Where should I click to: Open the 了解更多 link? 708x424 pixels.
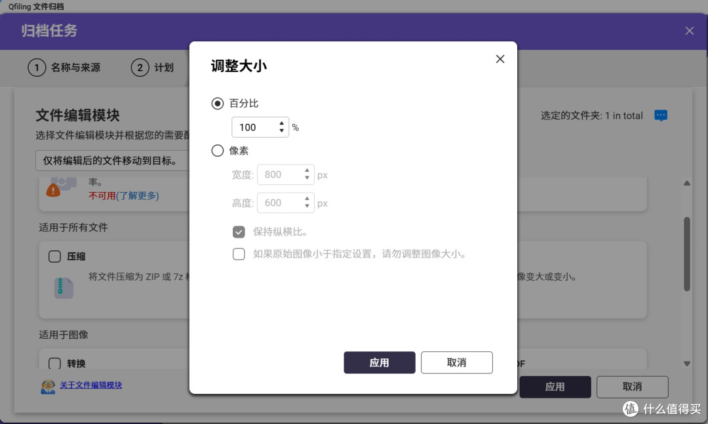pos(137,195)
